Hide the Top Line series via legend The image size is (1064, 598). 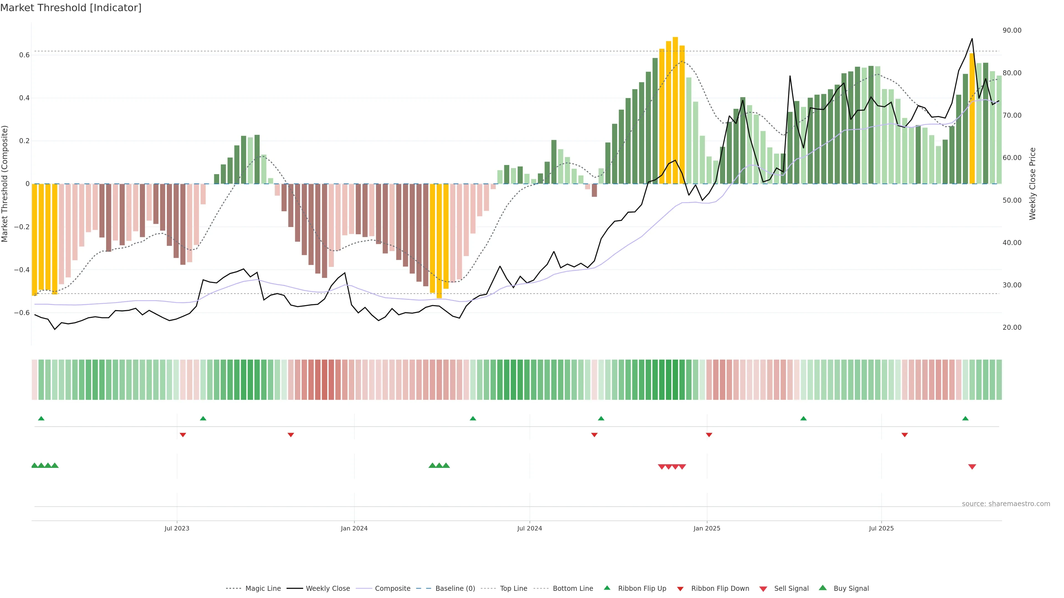tap(513, 589)
